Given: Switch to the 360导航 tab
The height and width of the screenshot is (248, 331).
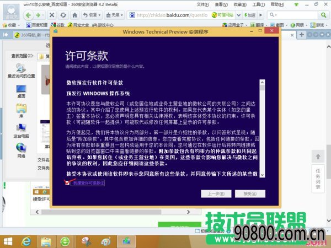Looking at the screenshot, I should pyautogui.click(x=31, y=35).
